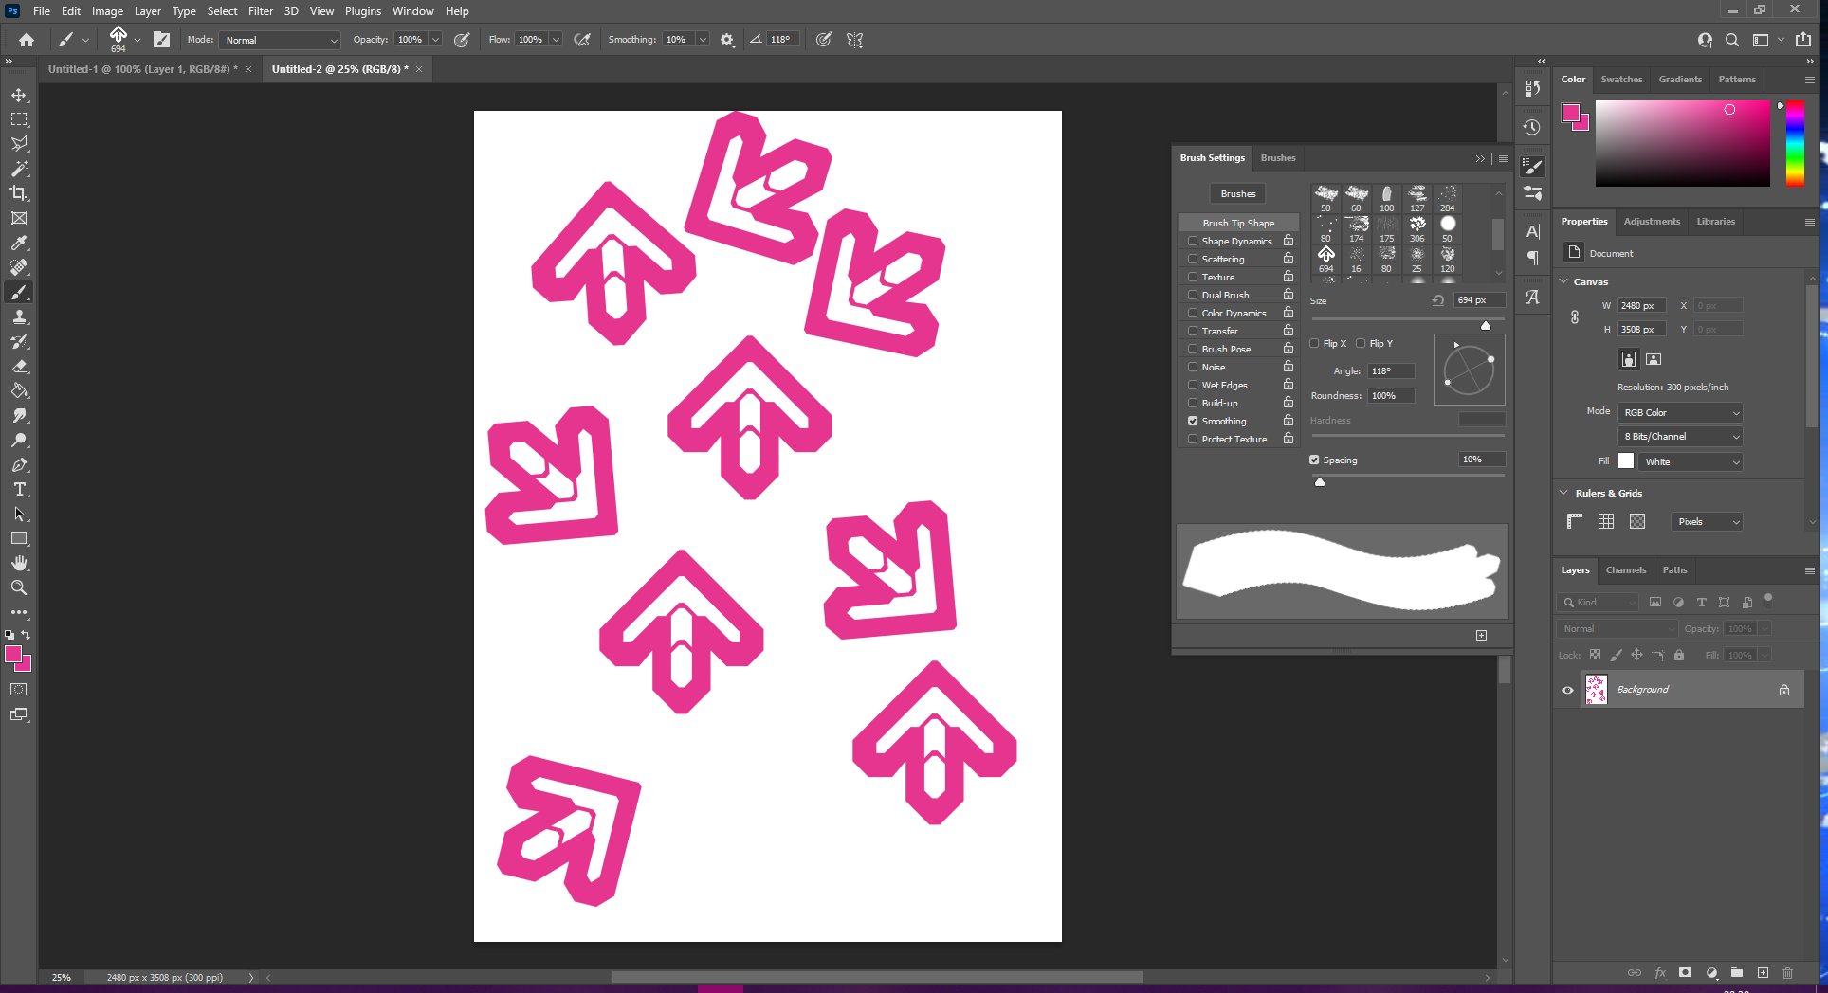Image resolution: width=1828 pixels, height=993 pixels.
Task: Hide the Background layer visibility
Action: (1567, 690)
